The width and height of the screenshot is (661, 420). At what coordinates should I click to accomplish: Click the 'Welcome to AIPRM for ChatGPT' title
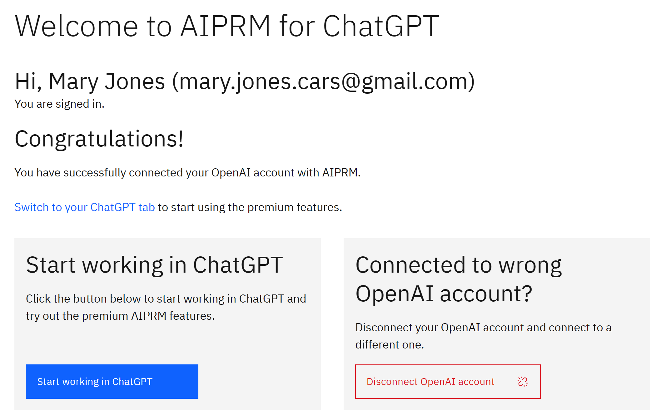point(227,26)
